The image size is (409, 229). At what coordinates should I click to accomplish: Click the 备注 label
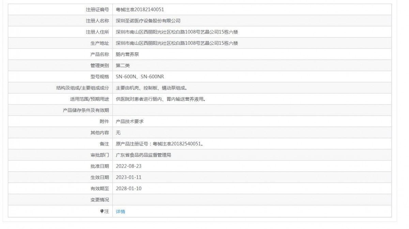coord(104,144)
